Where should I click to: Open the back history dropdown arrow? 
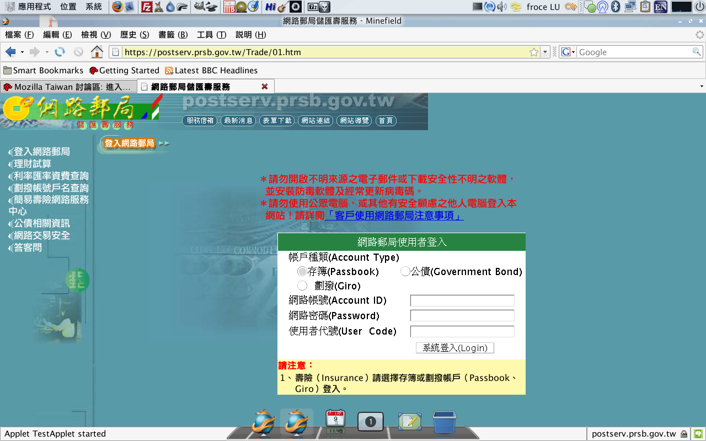click(22, 52)
